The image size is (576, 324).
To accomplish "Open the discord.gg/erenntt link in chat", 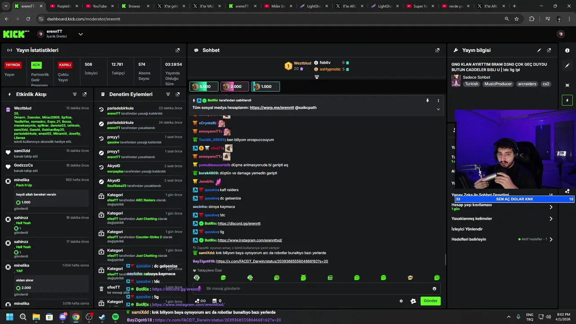I will tap(239, 224).
